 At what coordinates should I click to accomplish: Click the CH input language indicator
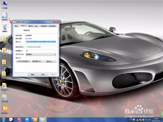pos(131,120)
